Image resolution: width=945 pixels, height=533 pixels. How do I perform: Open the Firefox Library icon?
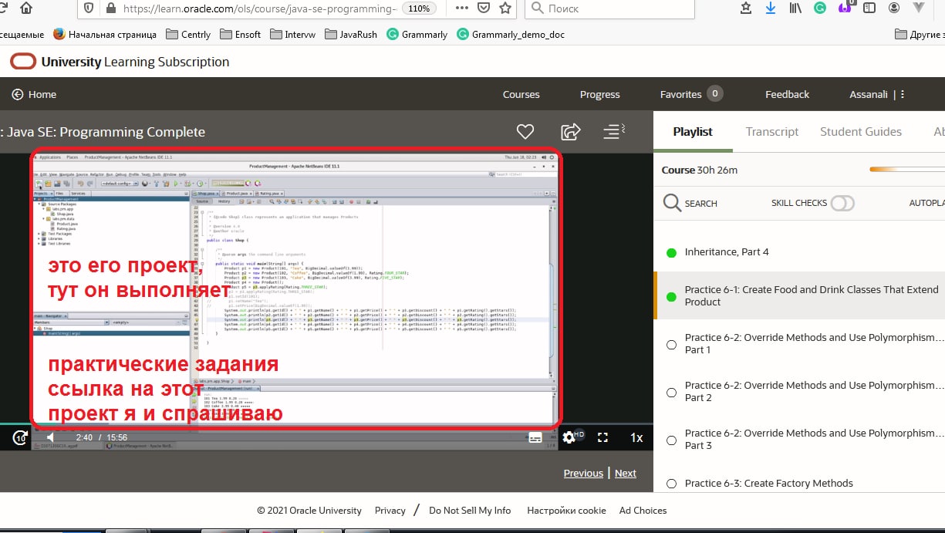click(x=795, y=8)
